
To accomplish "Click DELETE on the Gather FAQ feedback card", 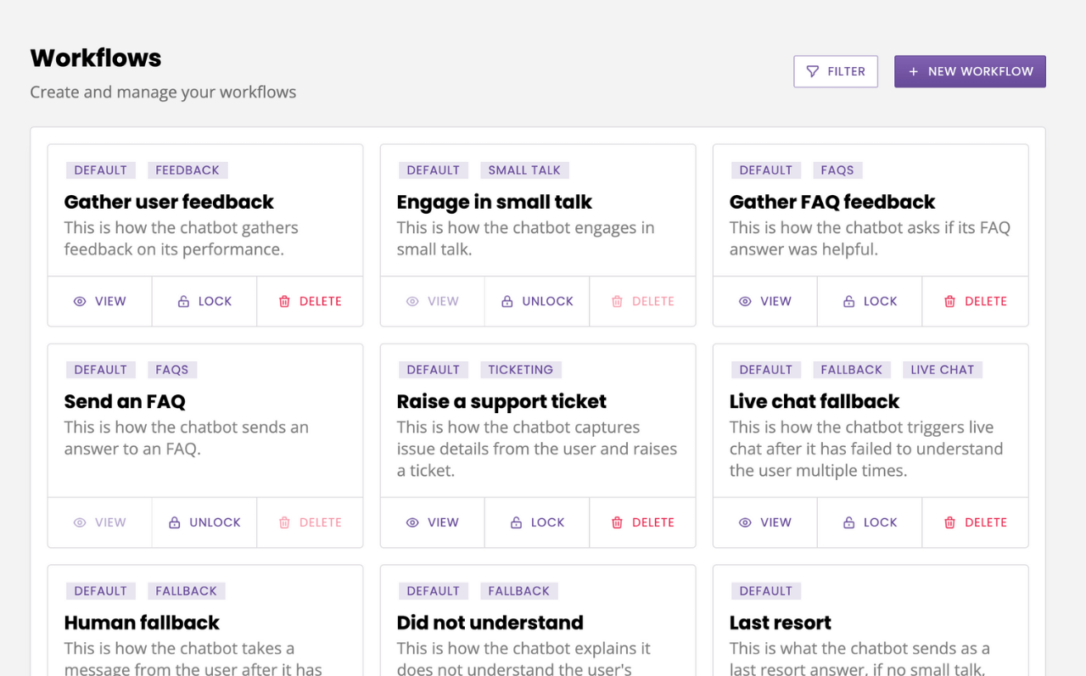I will 975,301.
